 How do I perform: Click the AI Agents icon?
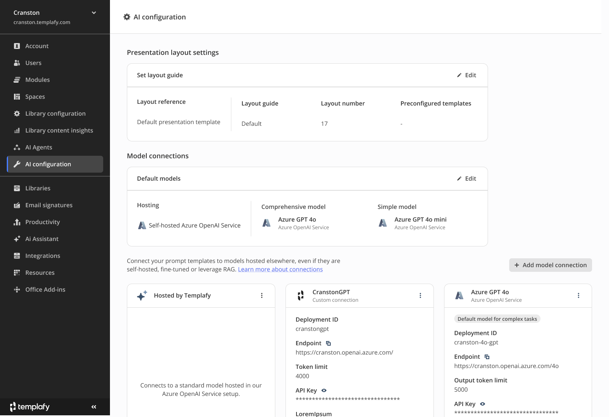17,147
